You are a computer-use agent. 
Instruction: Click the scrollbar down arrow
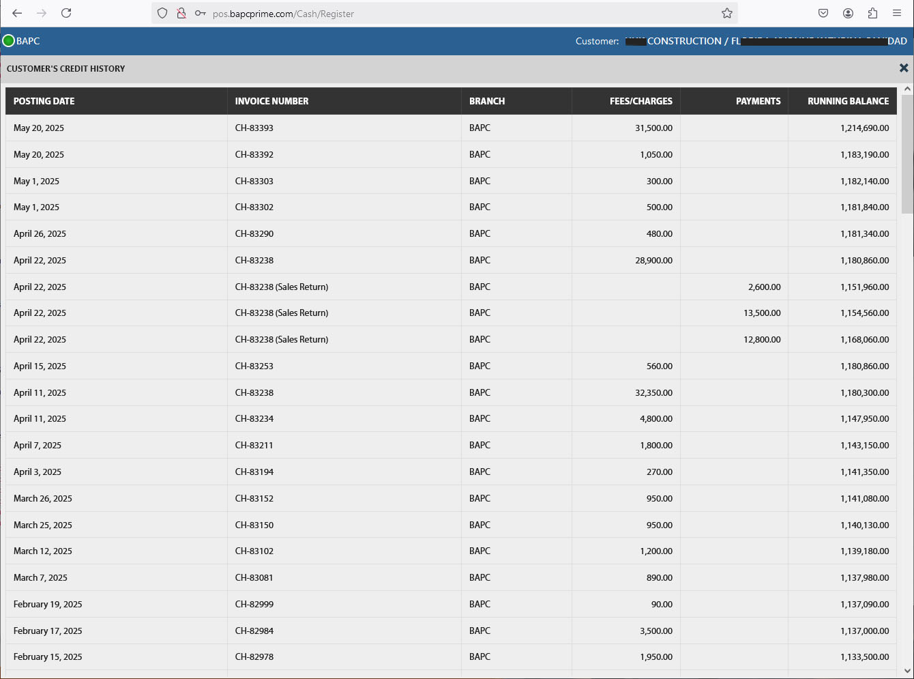907,671
